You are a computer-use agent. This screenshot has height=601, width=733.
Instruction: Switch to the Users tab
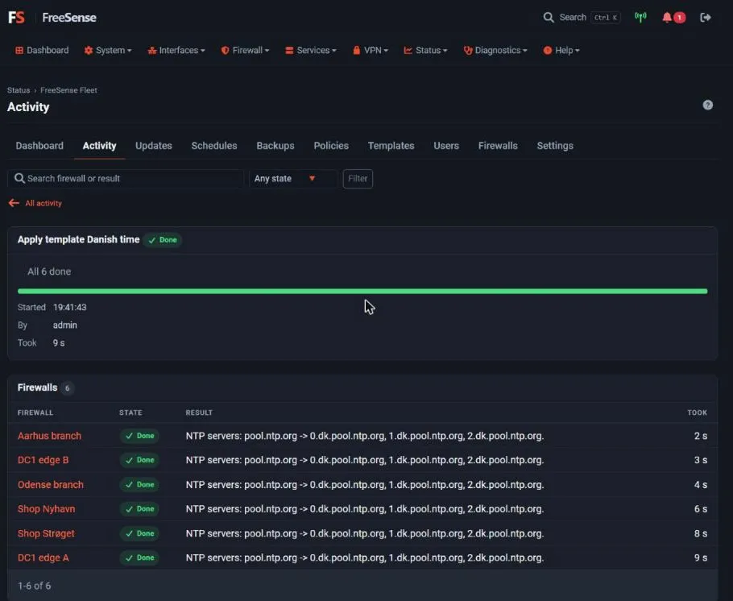click(446, 146)
